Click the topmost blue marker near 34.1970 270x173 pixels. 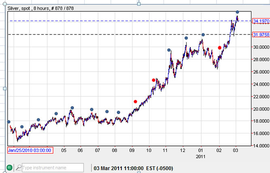237,12
